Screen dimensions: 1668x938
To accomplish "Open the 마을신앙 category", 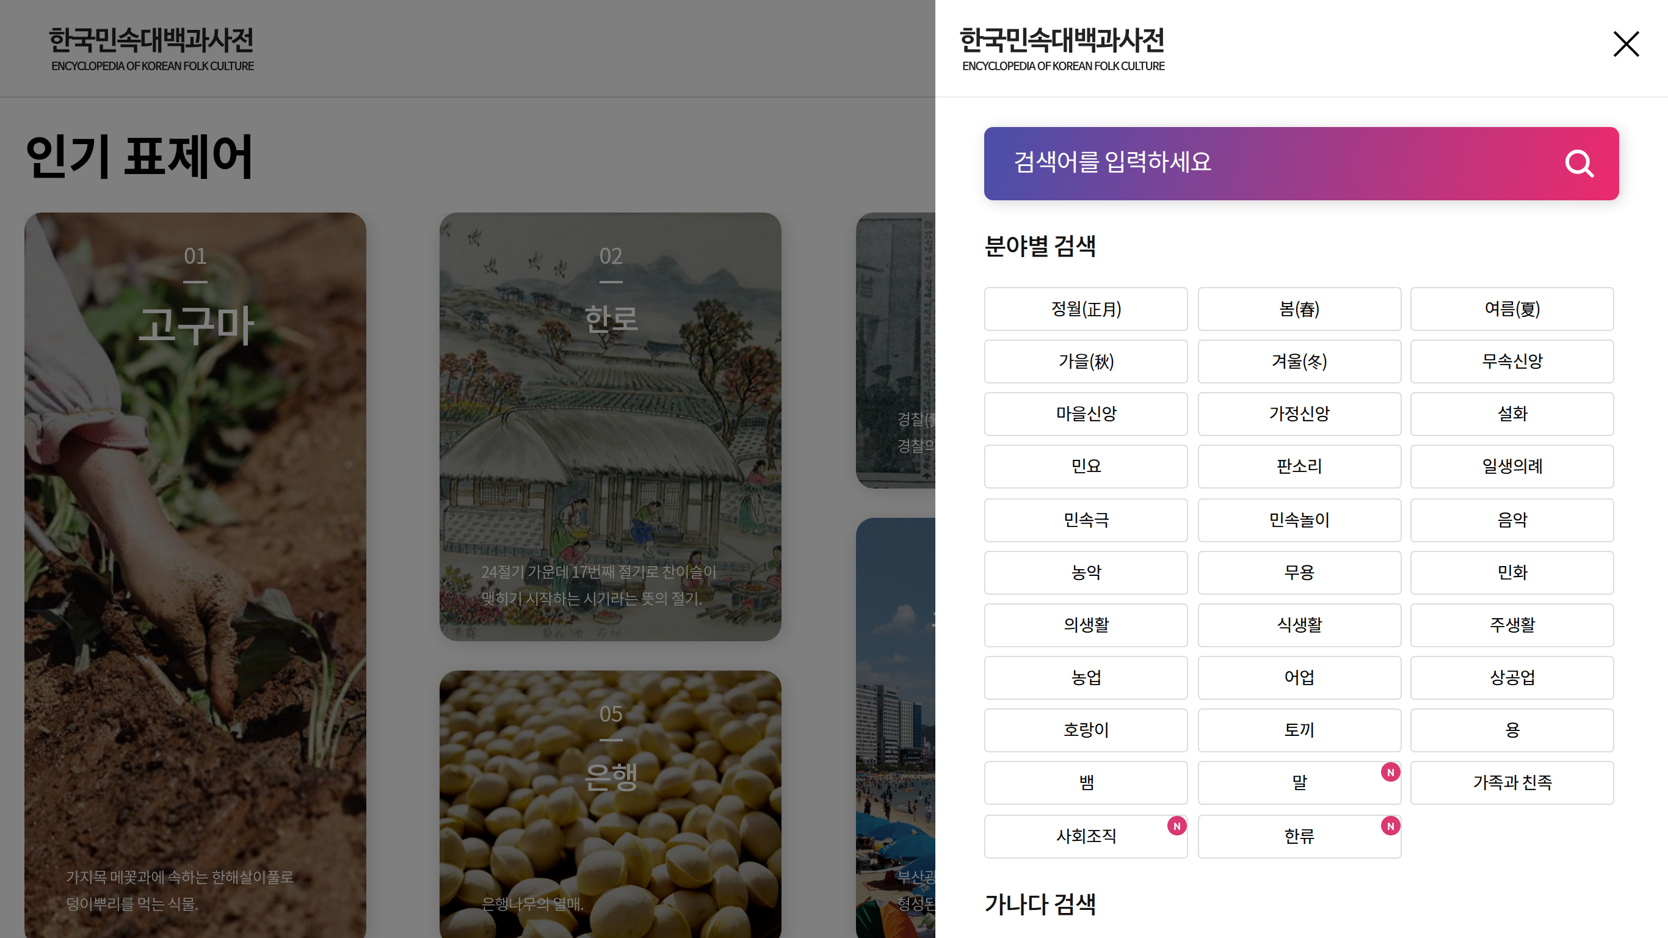I will [x=1086, y=414].
